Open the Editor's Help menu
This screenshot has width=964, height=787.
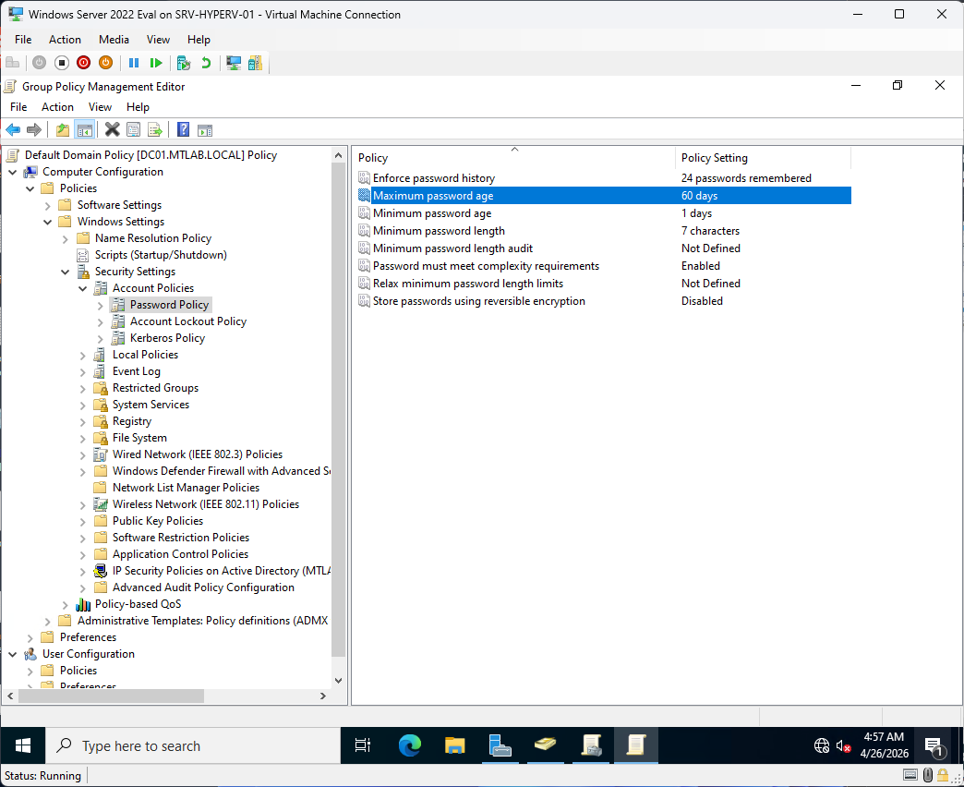pos(138,107)
